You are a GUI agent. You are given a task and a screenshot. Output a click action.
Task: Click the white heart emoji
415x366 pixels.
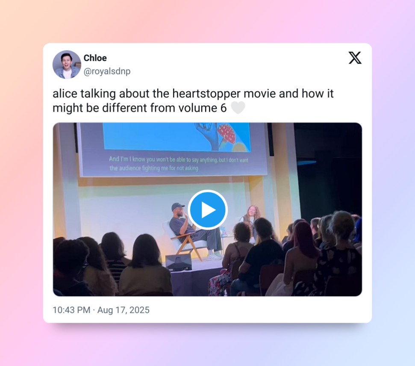[238, 108]
